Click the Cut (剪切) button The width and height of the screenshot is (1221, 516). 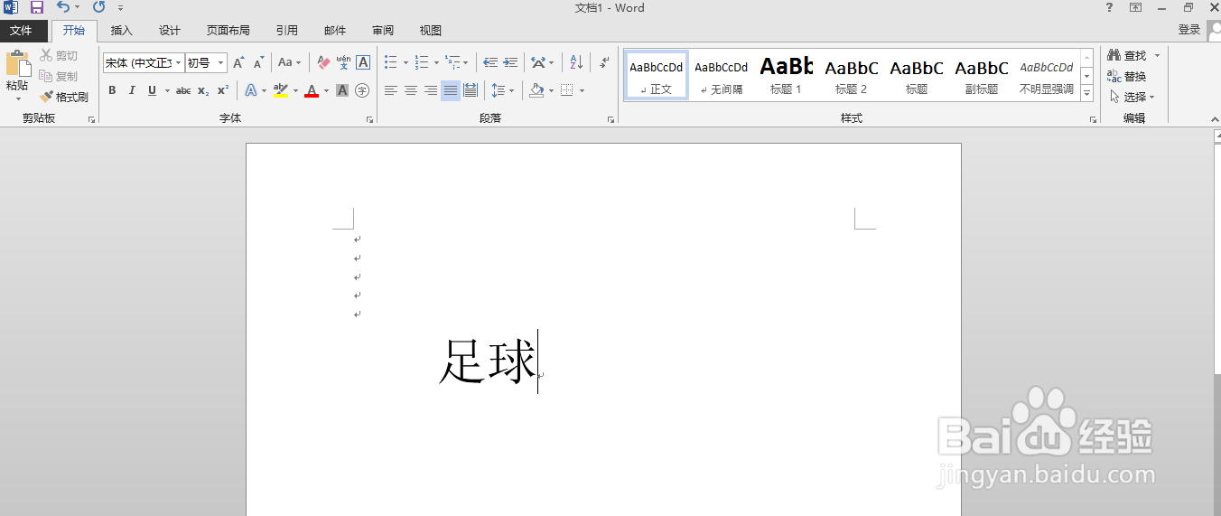(59, 56)
